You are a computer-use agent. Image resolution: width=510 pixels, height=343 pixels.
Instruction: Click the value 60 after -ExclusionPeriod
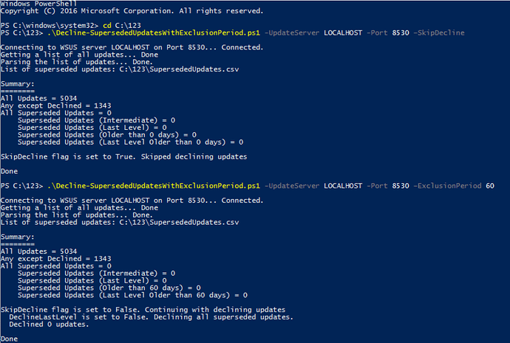(490, 186)
